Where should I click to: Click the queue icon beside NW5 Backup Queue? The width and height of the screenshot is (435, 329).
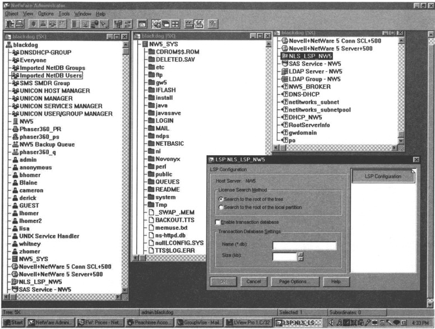(16, 145)
